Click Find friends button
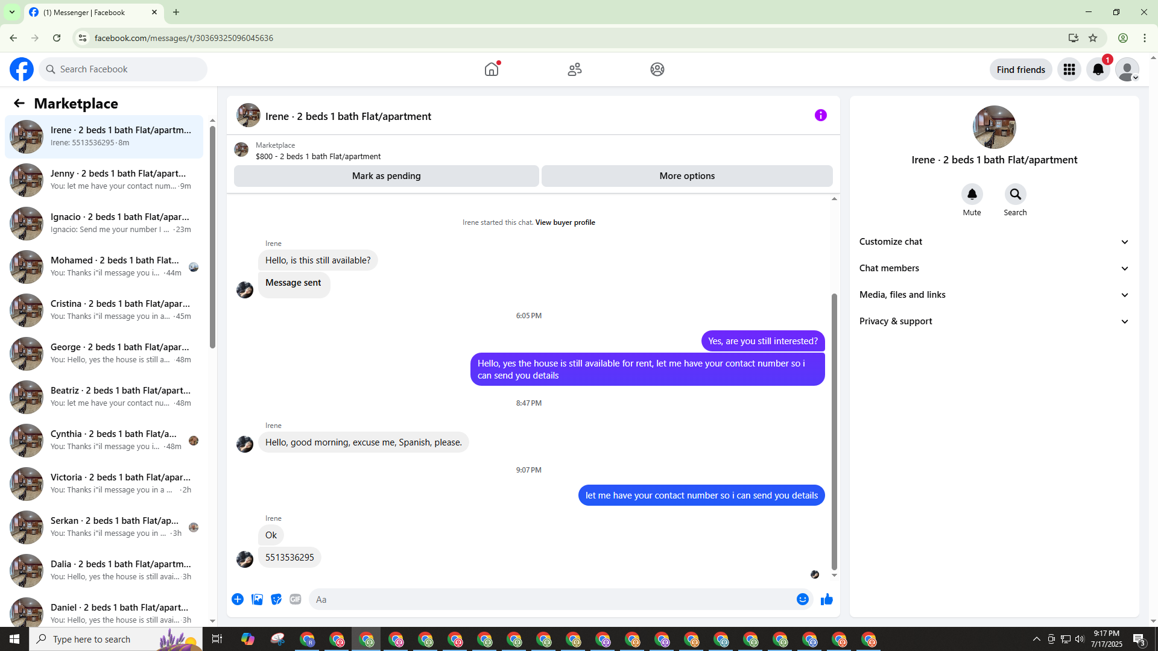The image size is (1158, 651). point(1021,69)
